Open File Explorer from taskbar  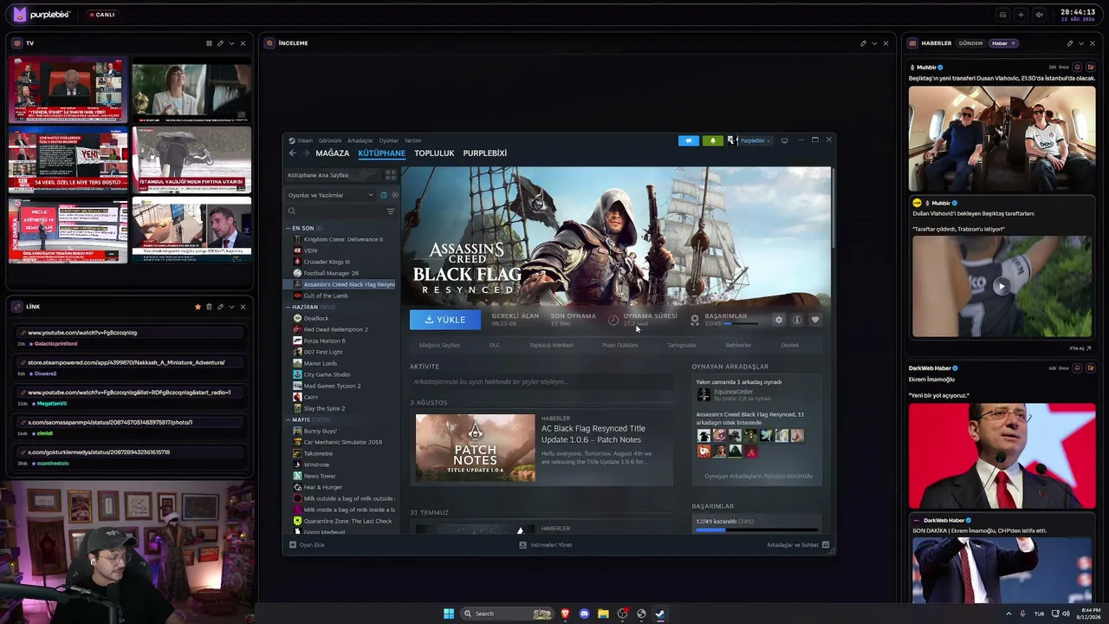[x=603, y=614]
